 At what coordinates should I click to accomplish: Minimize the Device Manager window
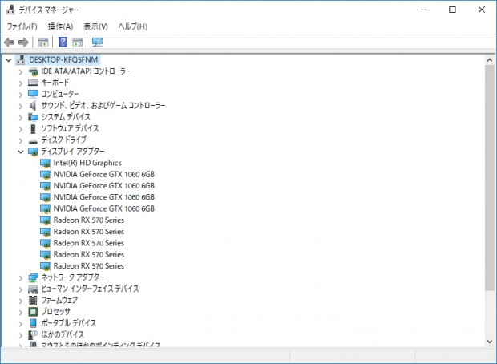click(x=424, y=10)
